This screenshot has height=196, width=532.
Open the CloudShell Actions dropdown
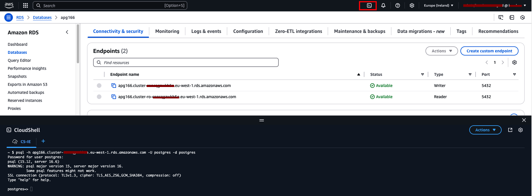(x=485, y=130)
